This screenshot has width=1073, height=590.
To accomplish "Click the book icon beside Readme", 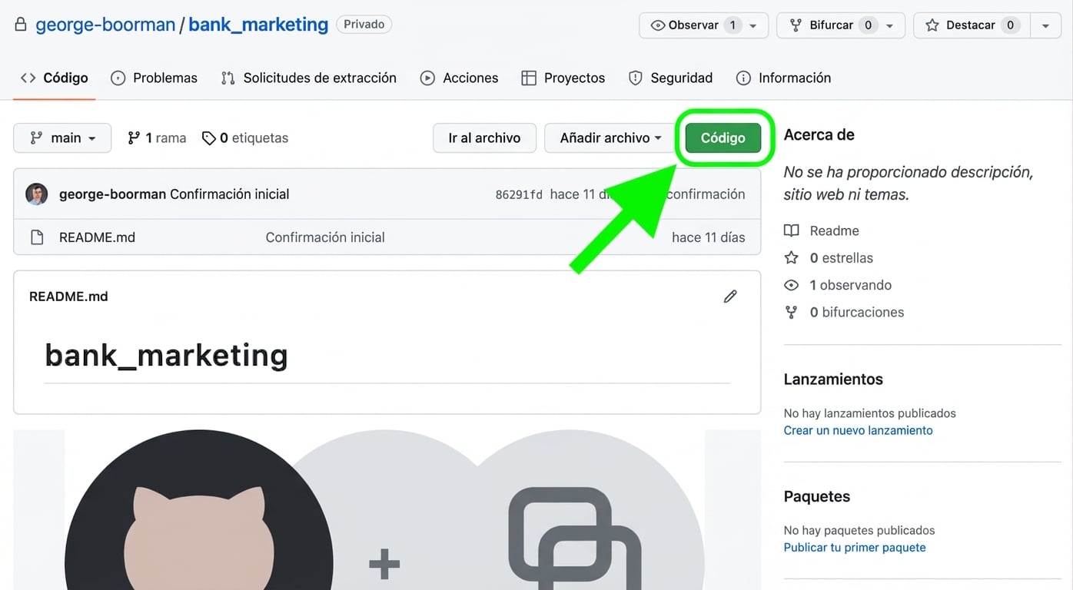I will point(791,230).
